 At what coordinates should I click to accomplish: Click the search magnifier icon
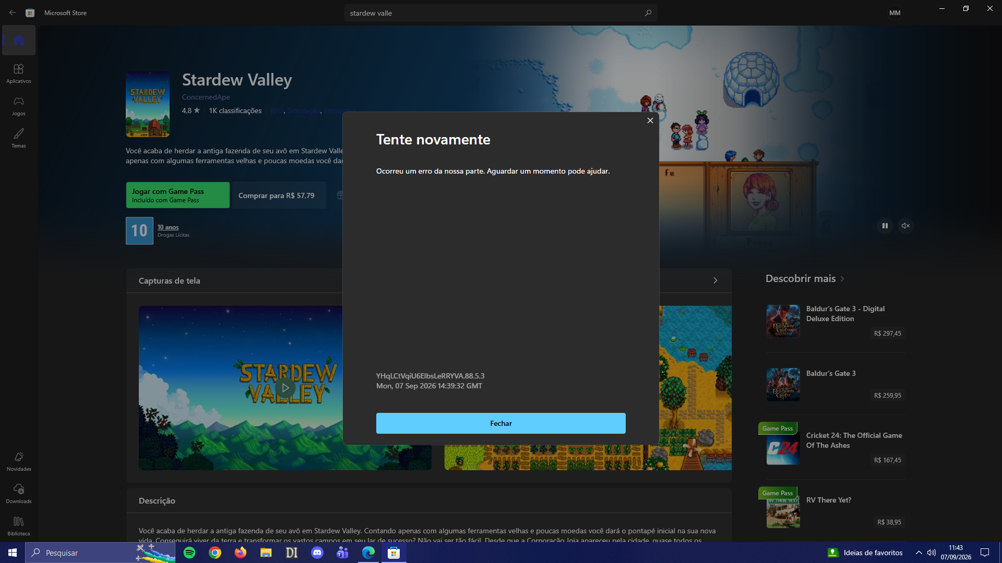[648, 13]
